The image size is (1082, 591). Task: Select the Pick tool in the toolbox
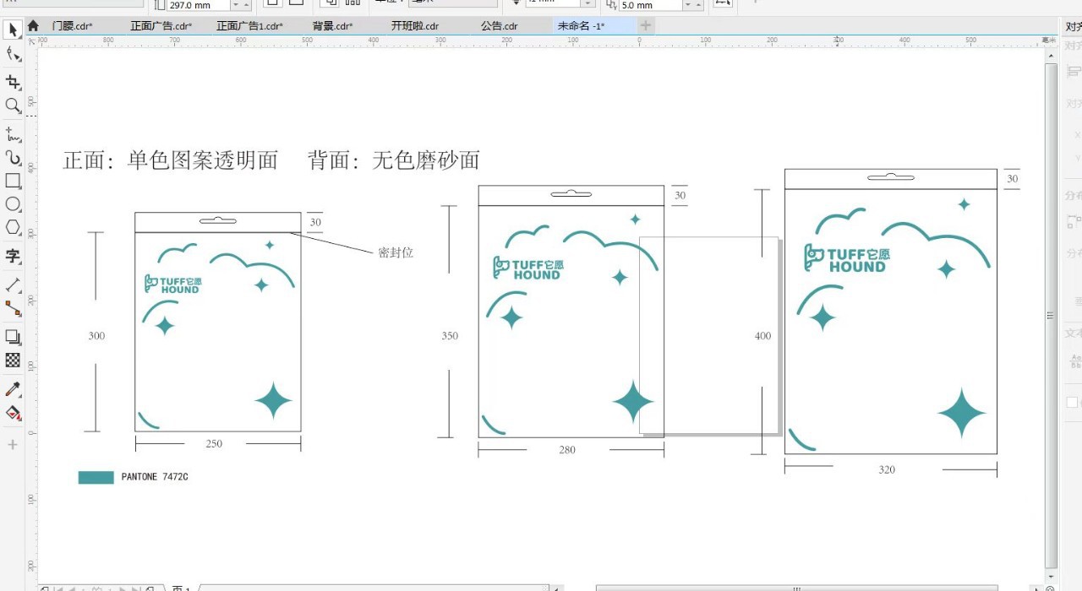tap(13, 30)
